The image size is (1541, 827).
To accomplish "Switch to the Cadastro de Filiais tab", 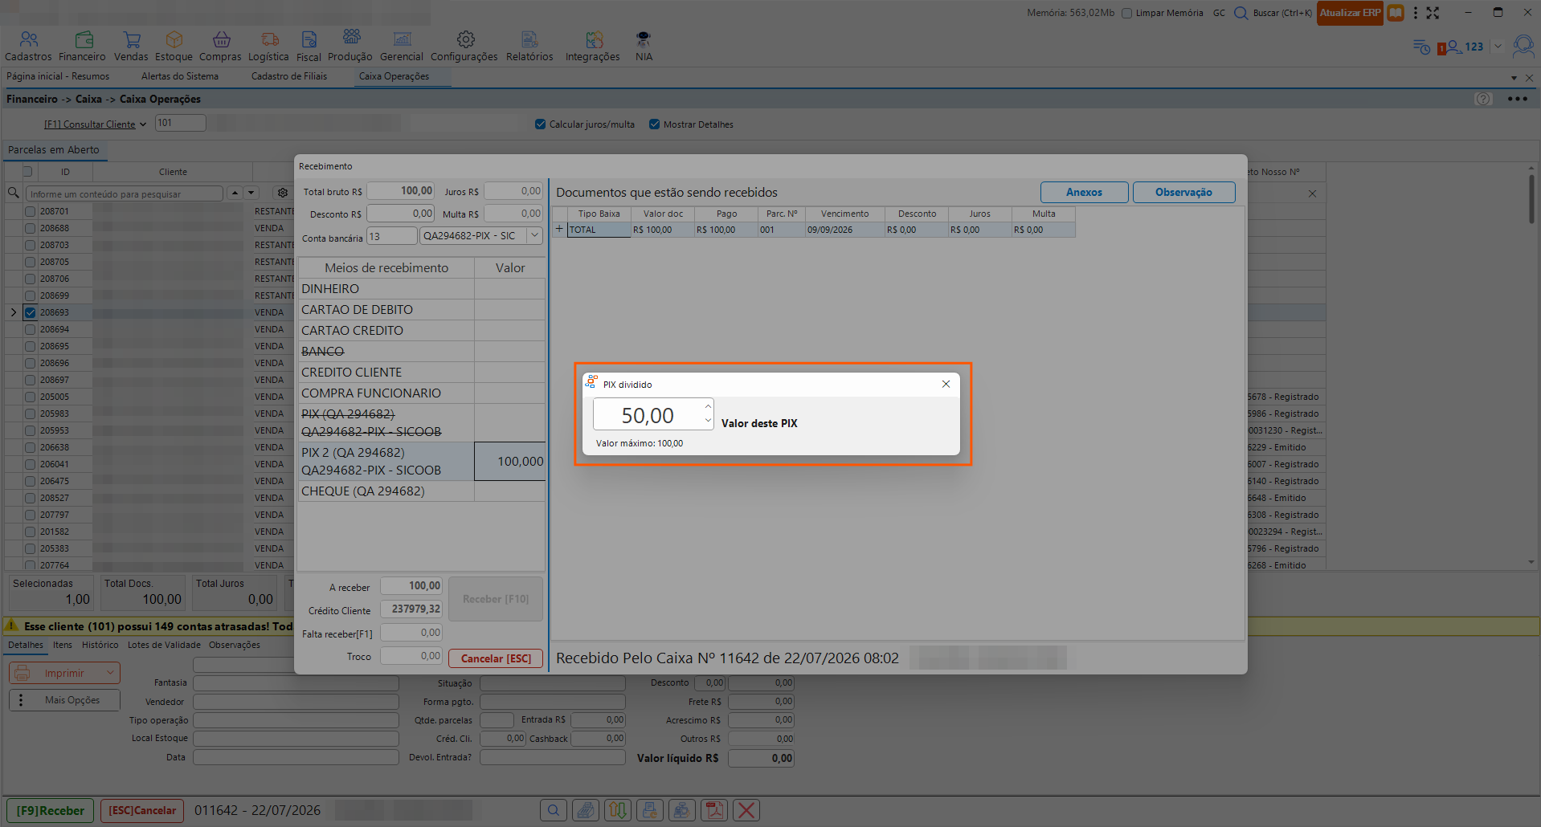I will click(289, 76).
